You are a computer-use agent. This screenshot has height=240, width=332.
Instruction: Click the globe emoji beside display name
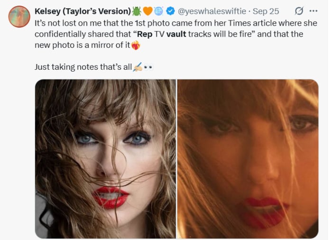point(159,11)
